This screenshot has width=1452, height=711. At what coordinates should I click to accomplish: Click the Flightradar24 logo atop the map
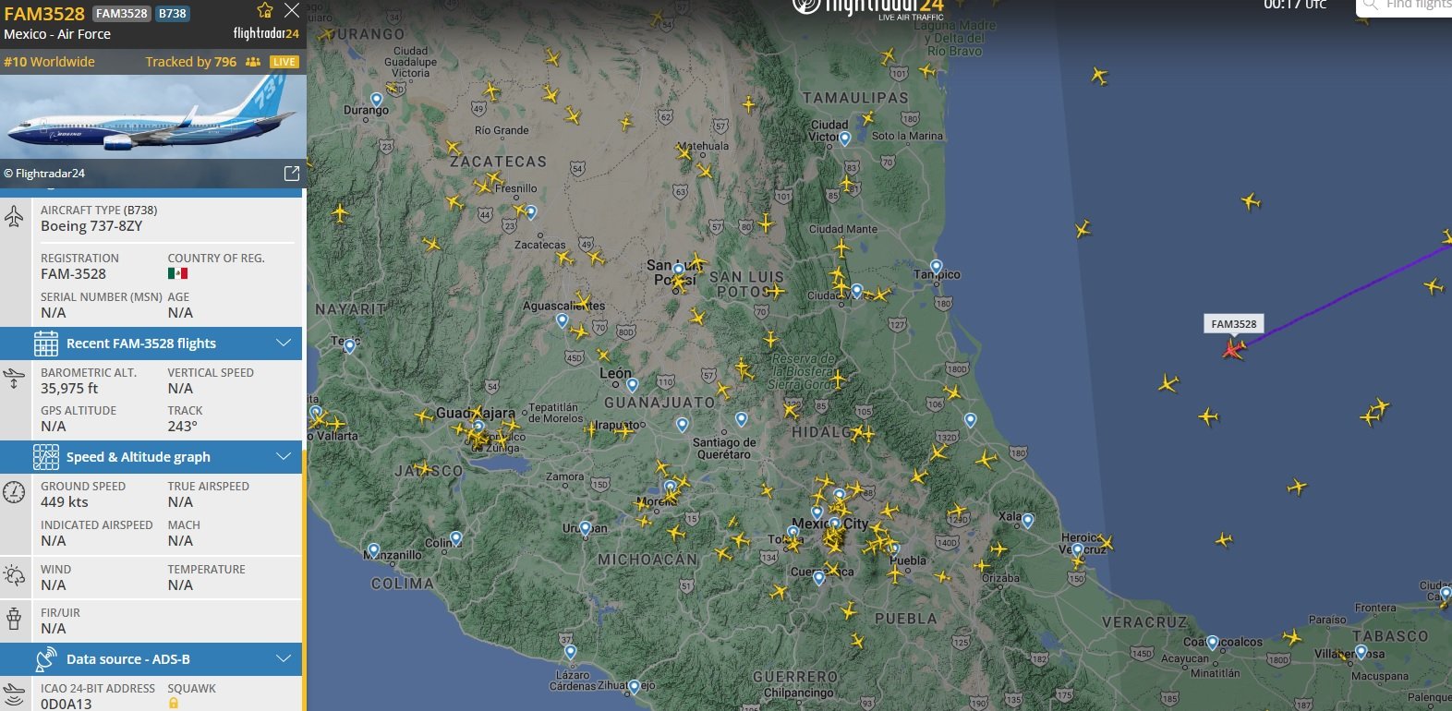pos(868,8)
